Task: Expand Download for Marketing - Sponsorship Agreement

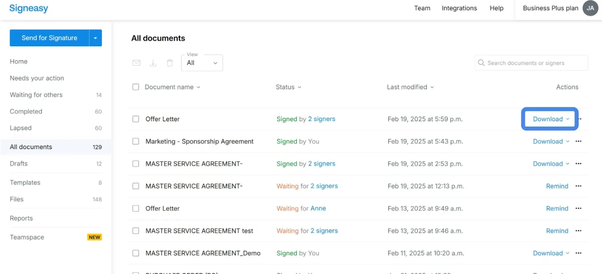Action: 551,141
